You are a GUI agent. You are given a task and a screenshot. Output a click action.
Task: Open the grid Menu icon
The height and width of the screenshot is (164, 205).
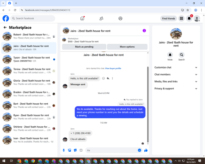181,18
